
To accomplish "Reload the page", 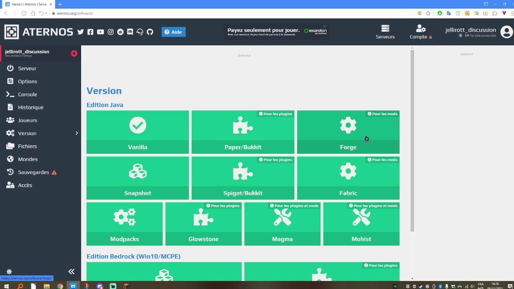I will [x=24, y=13].
